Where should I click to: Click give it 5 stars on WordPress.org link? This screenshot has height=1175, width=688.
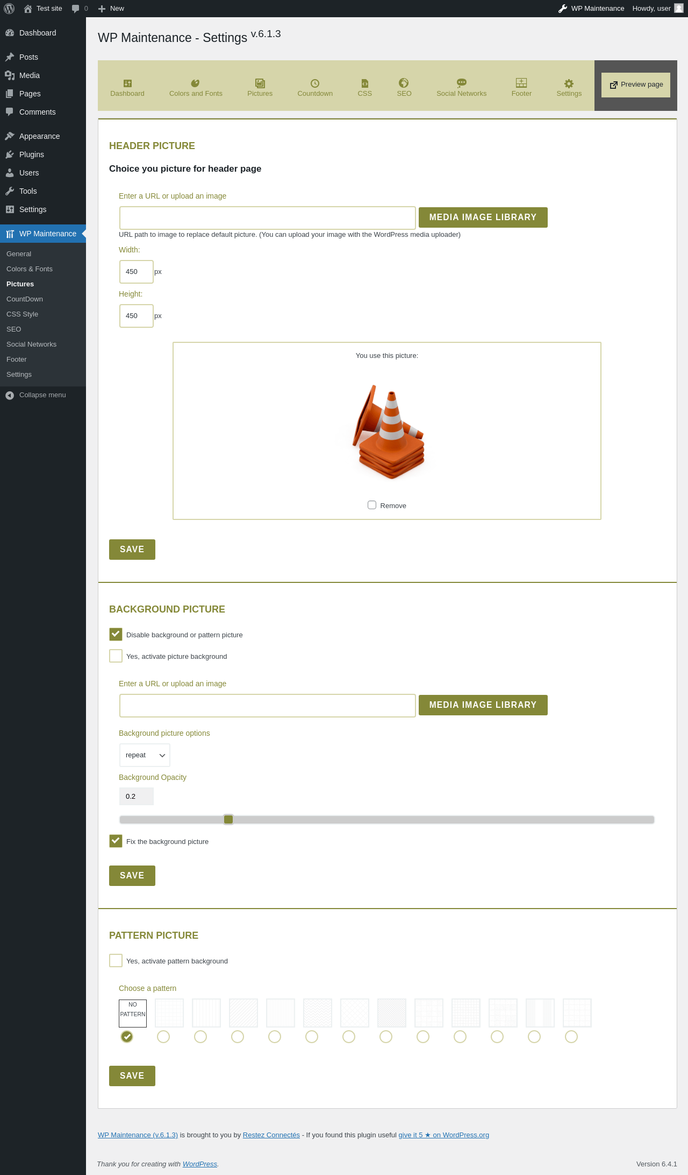[x=444, y=1135]
